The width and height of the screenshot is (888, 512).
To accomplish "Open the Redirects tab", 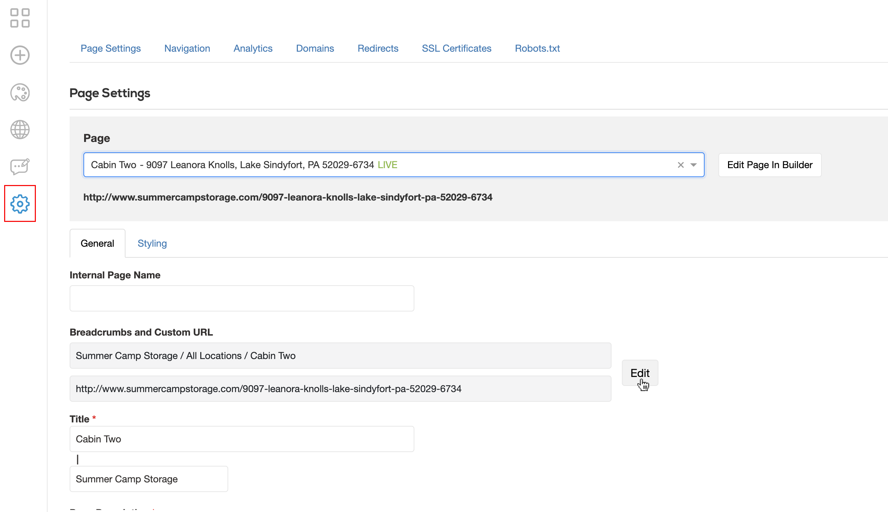I will [377, 48].
